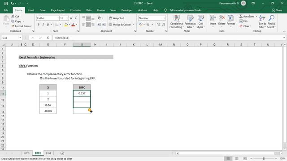Open the Merge & Center dropdown arrow
The image size is (287, 161).
(x=133, y=25)
